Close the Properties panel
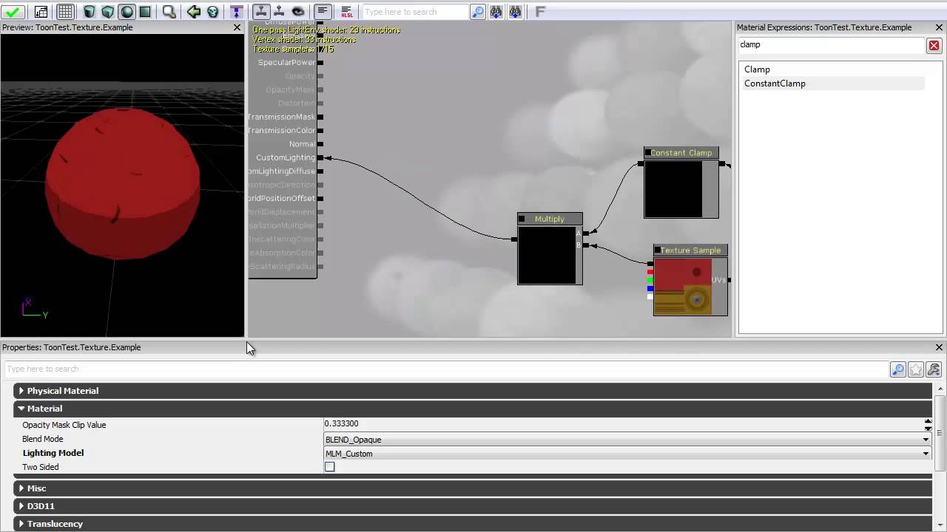Screen dimensions: 947x532 pyautogui.click(x=939, y=347)
